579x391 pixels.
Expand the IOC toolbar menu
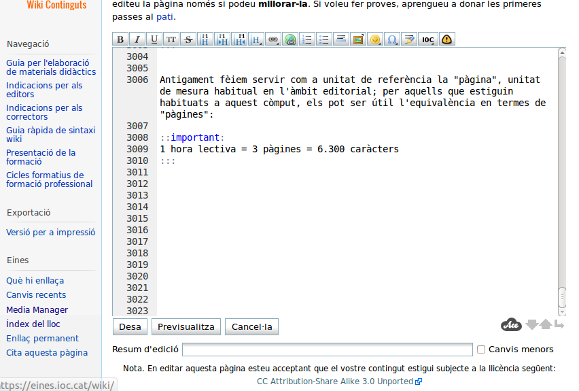click(427, 39)
